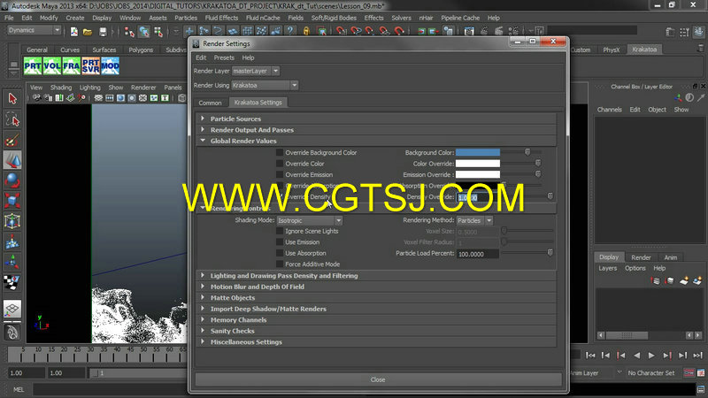The height and width of the screenshot is (398, 708).
Task: Expand Particle Sources section
Action: [x=203, y=119]
